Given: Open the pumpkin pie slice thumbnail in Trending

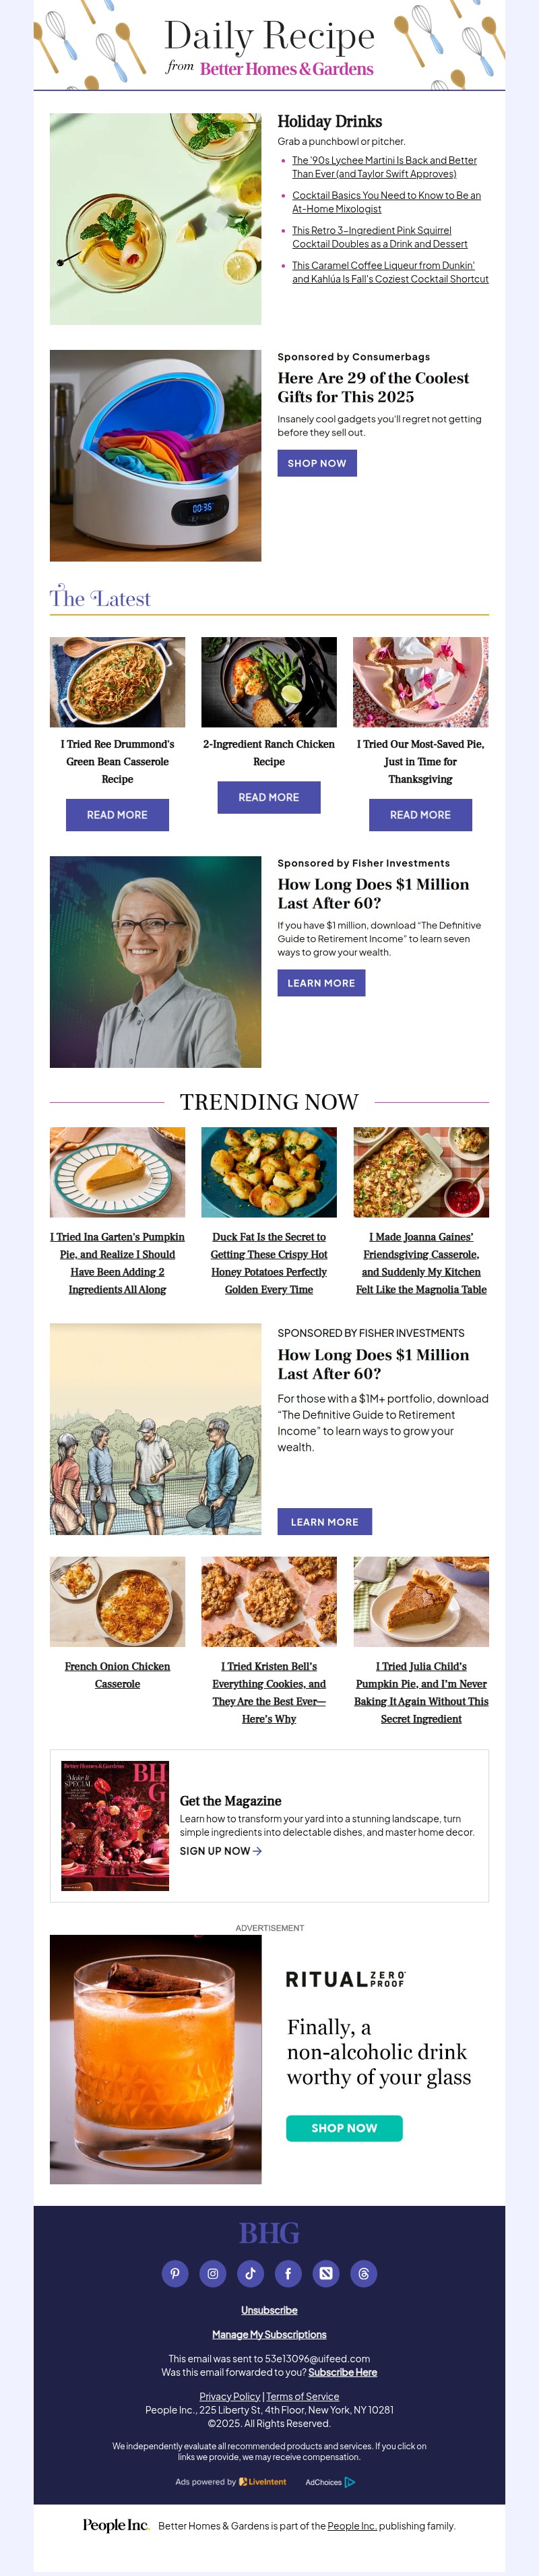Looking at the screenshot, I should click(x=117, y=1172).
